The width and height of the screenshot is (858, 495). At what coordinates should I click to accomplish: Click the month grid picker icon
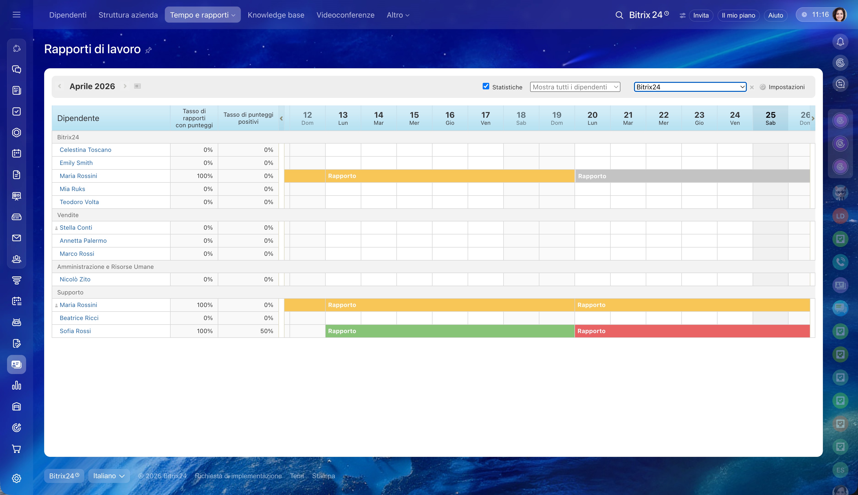pos(137,86)
